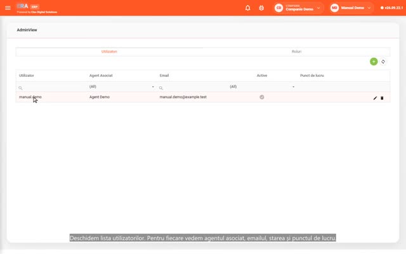Delete the manual.demo user row

point(382,98)
